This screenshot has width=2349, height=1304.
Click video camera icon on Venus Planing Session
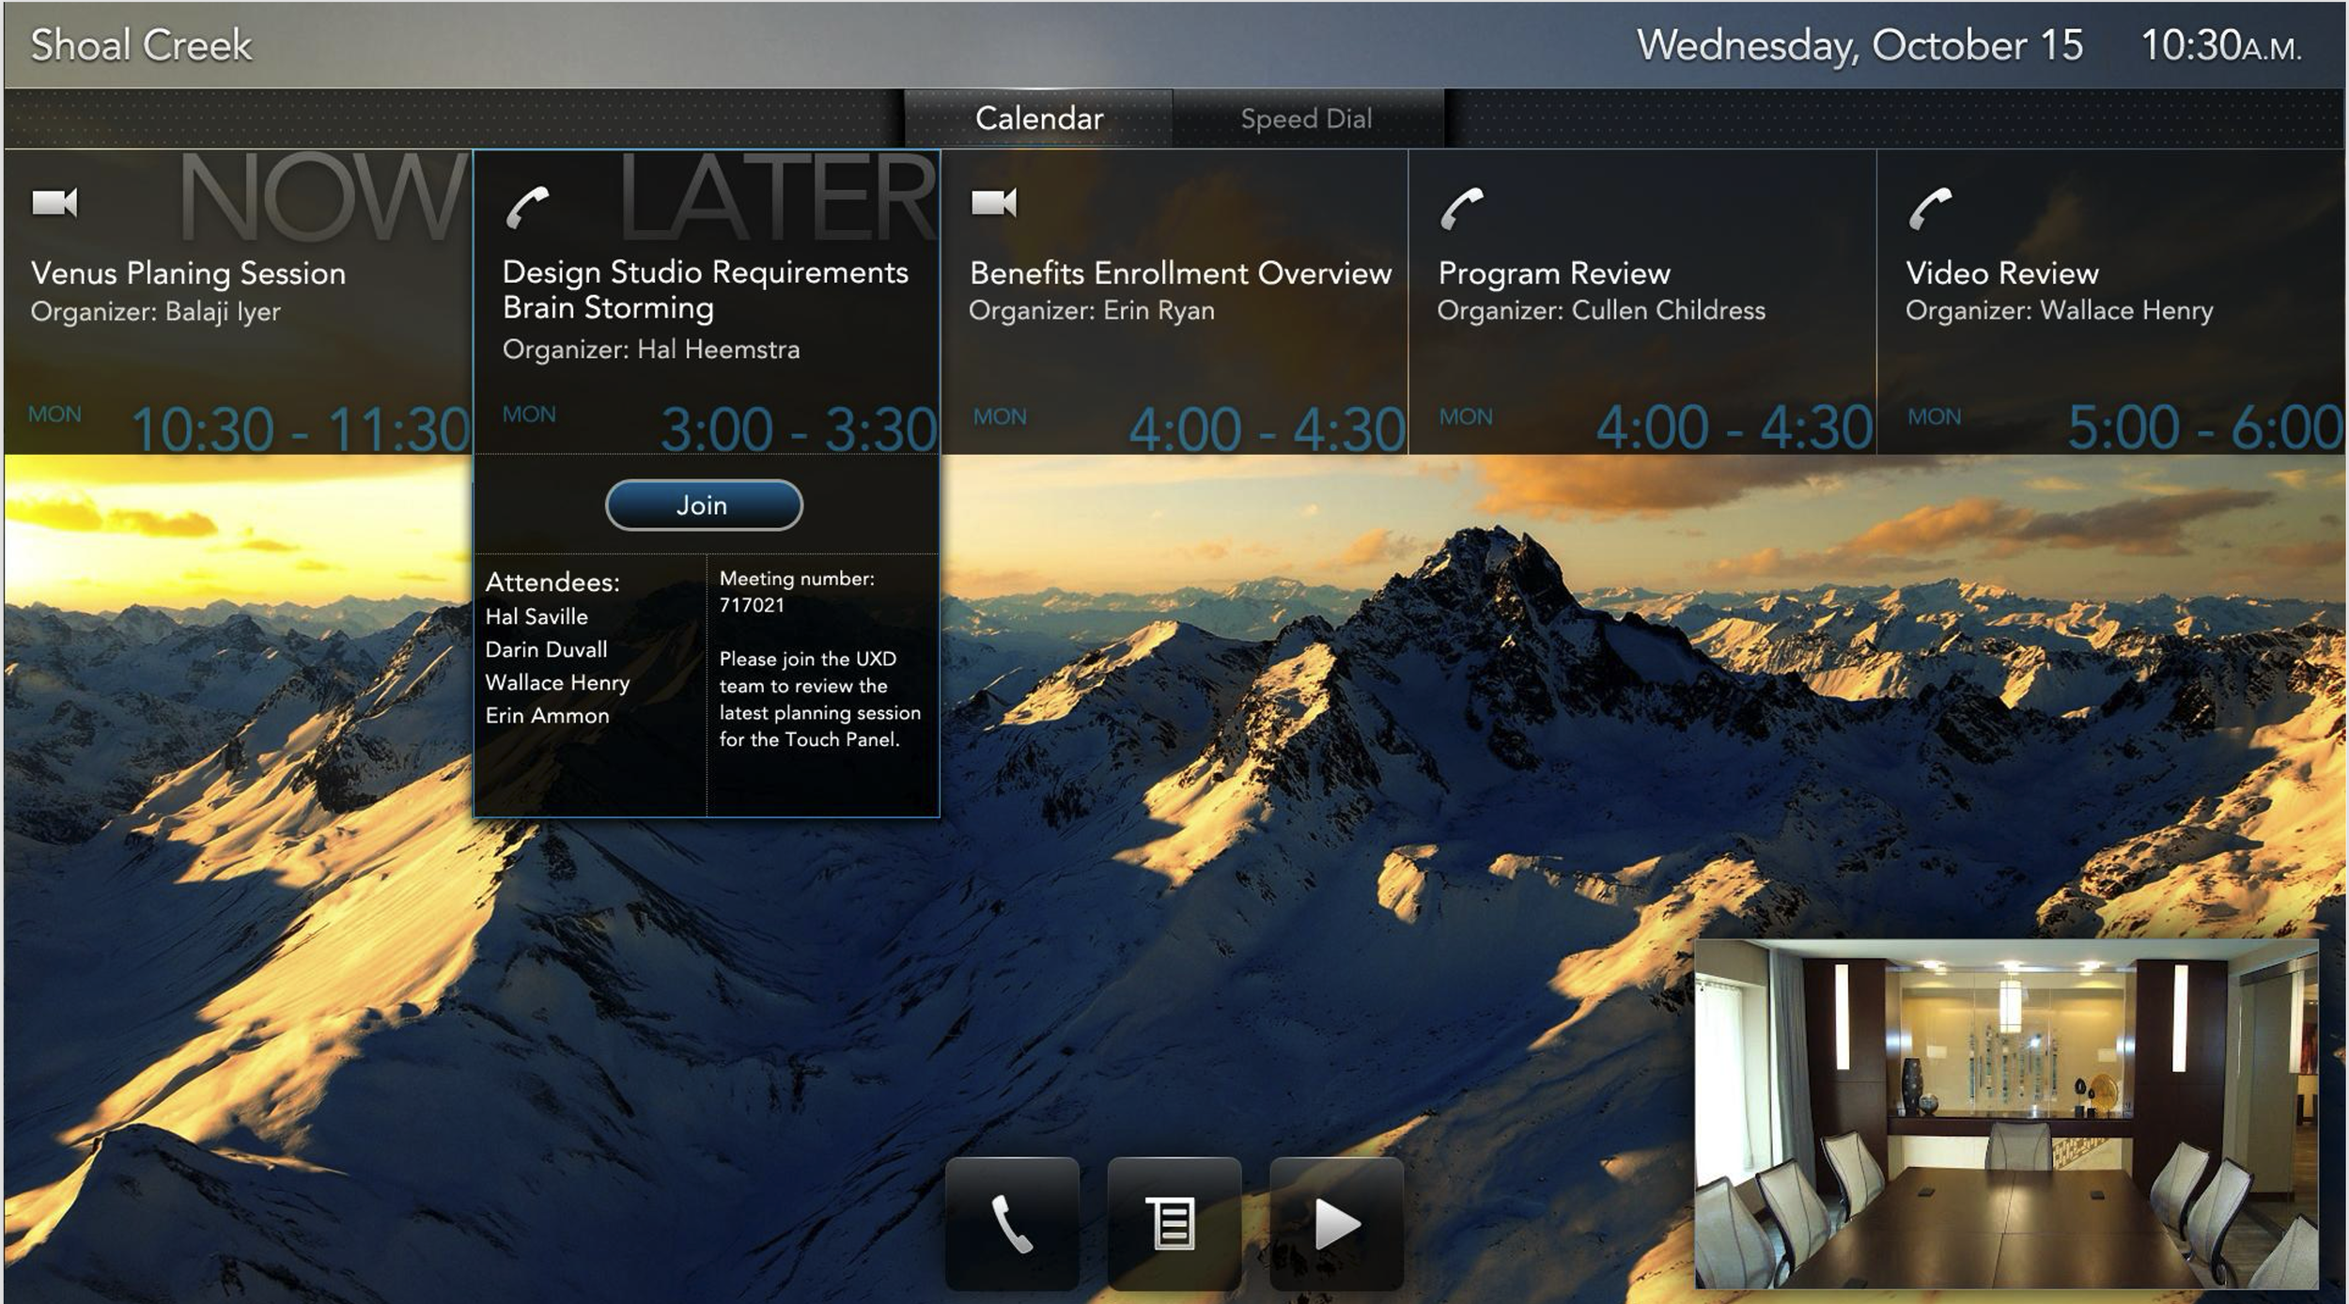54,202
